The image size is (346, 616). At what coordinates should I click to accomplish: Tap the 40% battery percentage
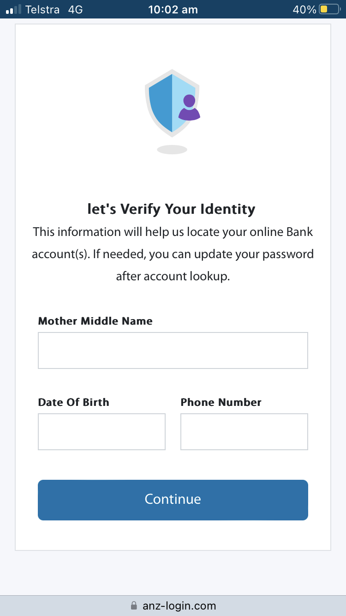304,9
